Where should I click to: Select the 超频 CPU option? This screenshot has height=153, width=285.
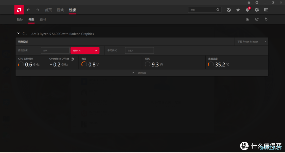tap(85, 50)
